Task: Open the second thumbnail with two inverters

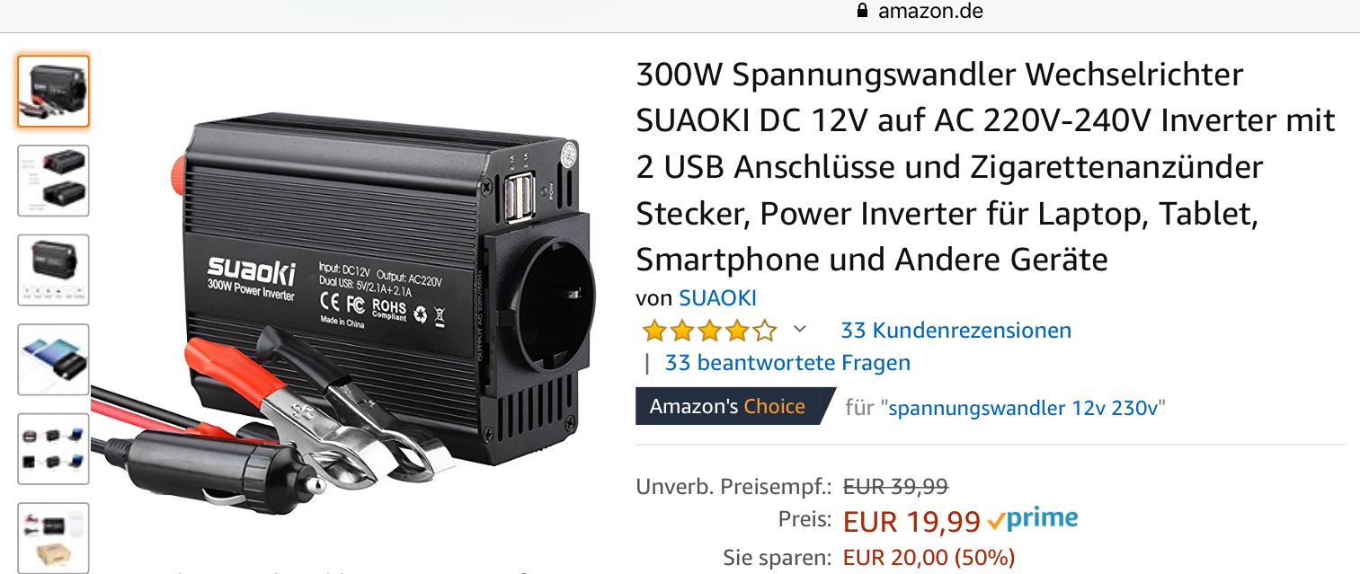Action: 53,181
